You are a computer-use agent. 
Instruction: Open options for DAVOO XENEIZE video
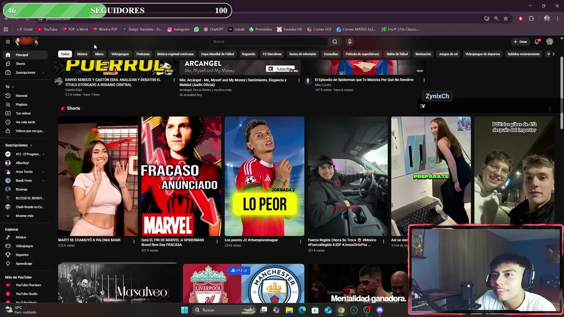pos(174,80)
